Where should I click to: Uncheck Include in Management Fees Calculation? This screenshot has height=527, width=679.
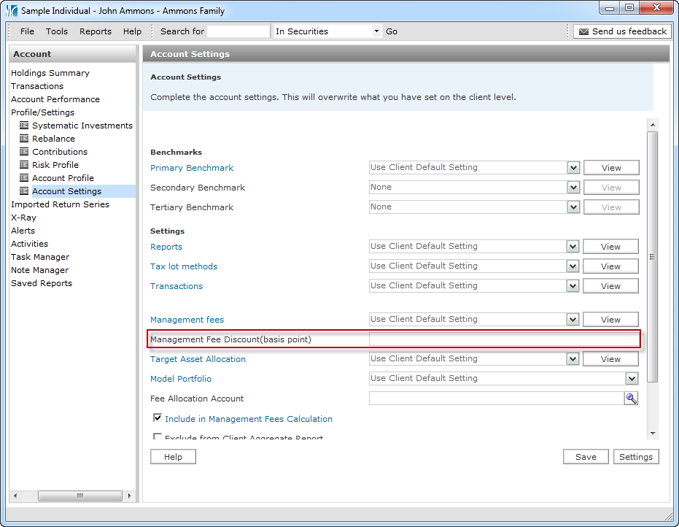click(158, 418)
